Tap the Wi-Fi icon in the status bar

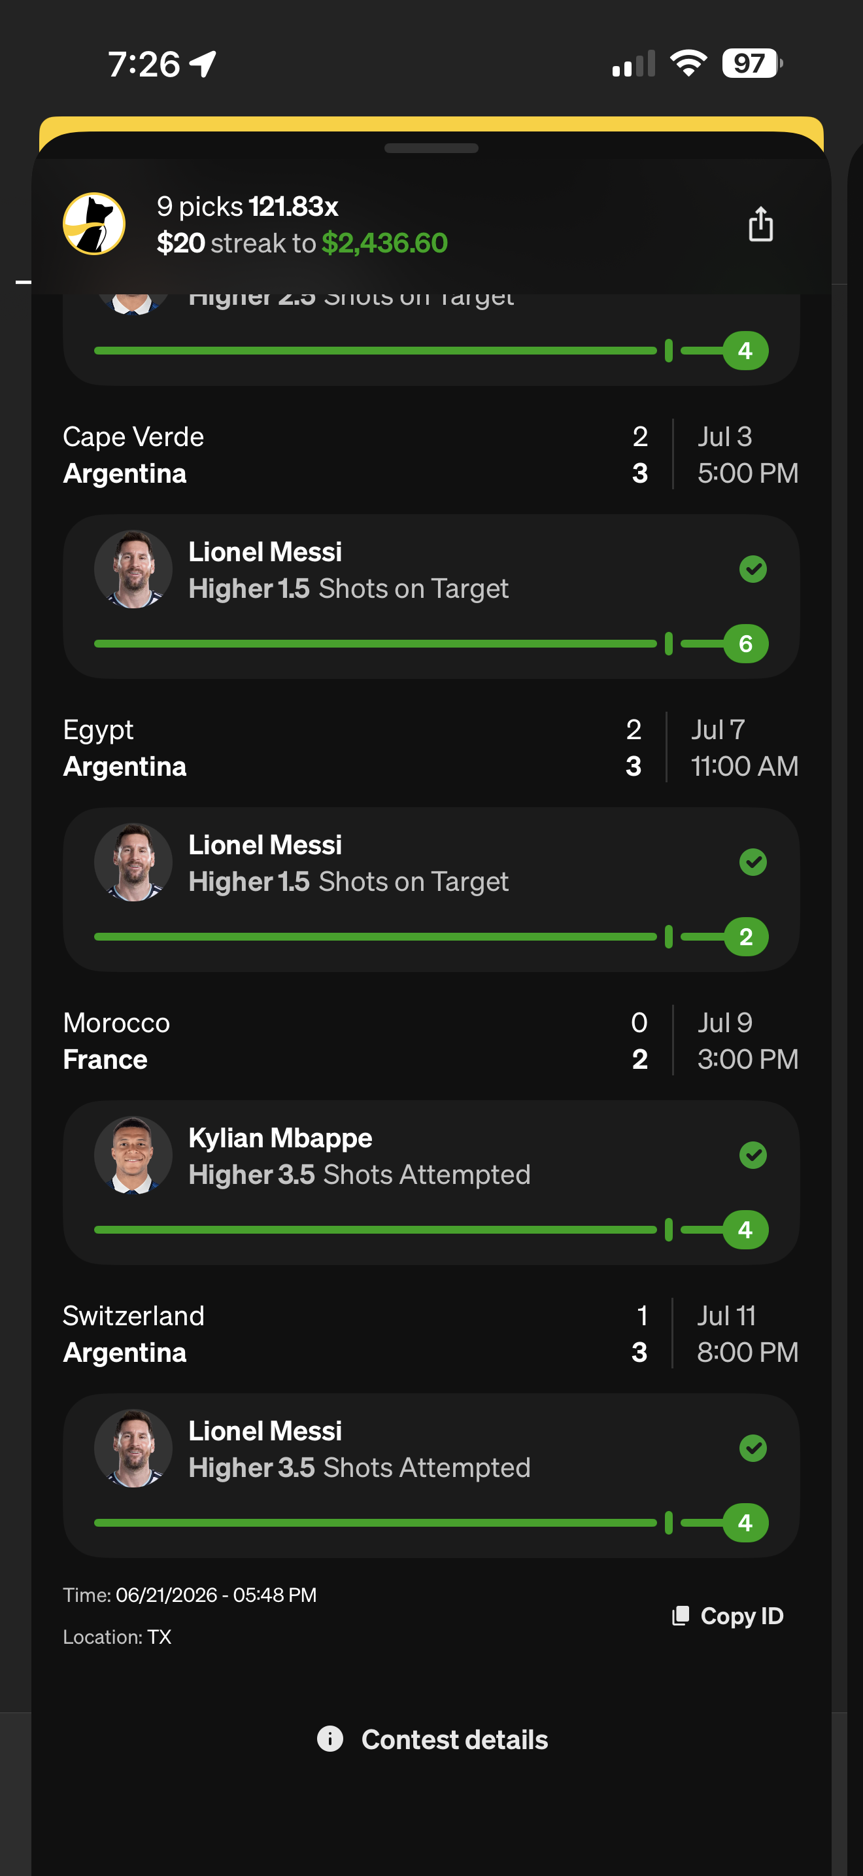point(688,63)
